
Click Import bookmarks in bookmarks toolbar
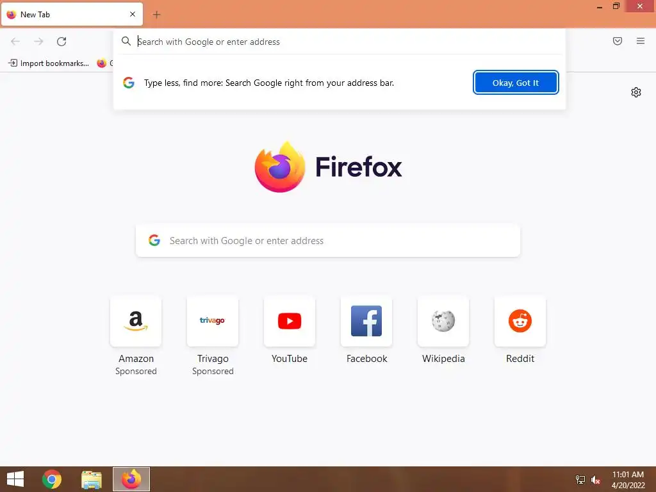[49, 63]
